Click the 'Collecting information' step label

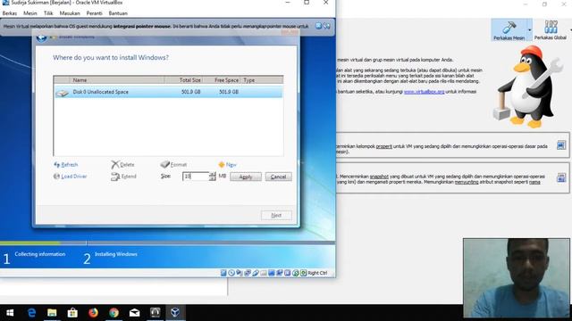point(39,254)
